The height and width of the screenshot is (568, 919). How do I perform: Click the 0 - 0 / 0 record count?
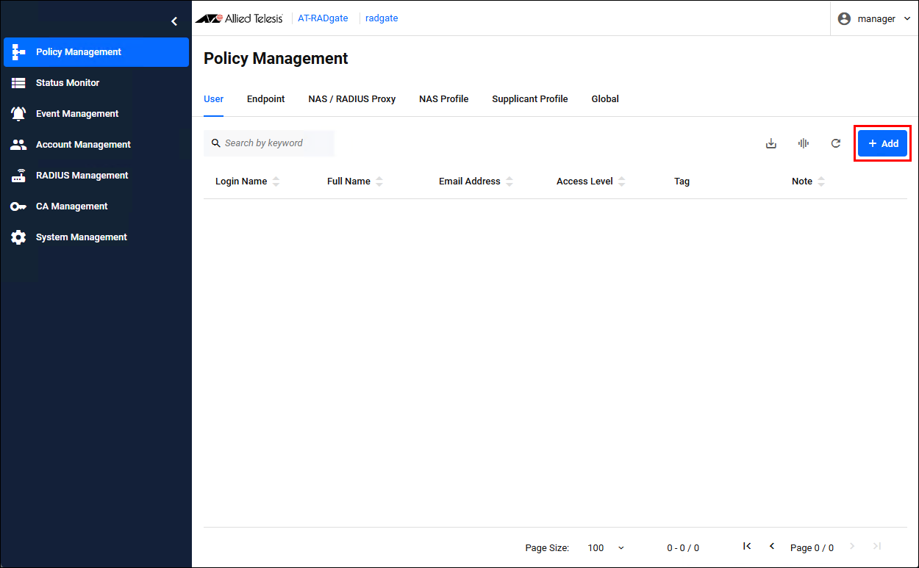tap(683, 547)
